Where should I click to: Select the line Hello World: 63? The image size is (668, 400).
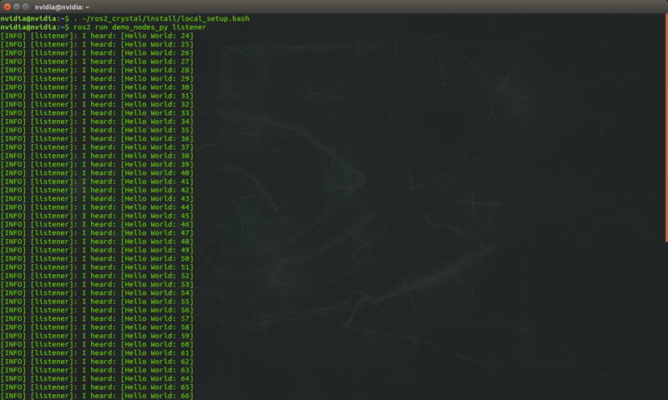[97, 370]
